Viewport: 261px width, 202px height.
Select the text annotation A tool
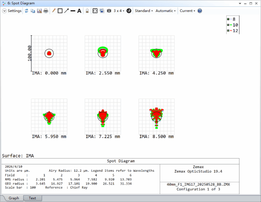click(x=79, y=11)
